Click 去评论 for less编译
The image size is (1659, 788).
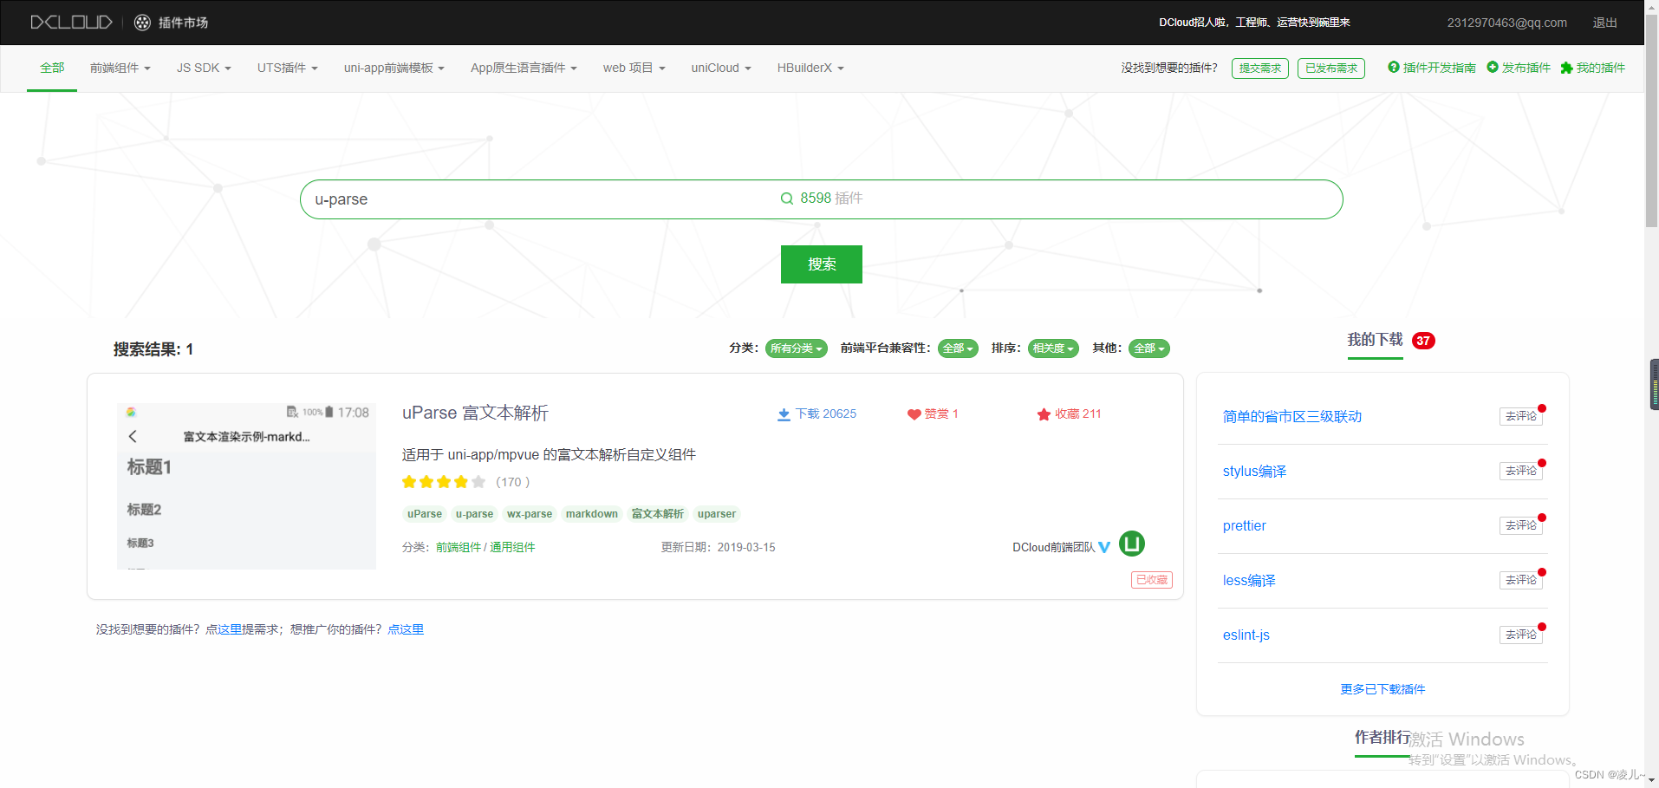tap(1521, 580)
